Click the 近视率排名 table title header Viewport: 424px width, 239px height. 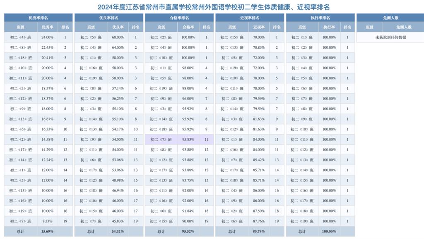(250, 18)
